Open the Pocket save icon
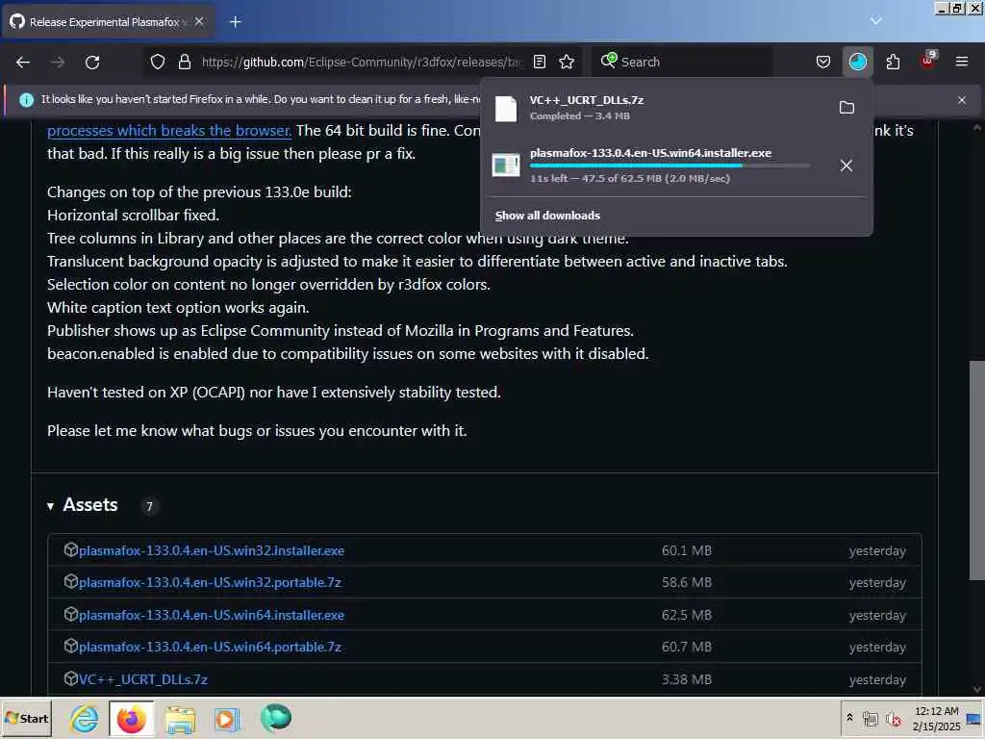This screenshot has height=739, width=985. [x=823, y=62]
